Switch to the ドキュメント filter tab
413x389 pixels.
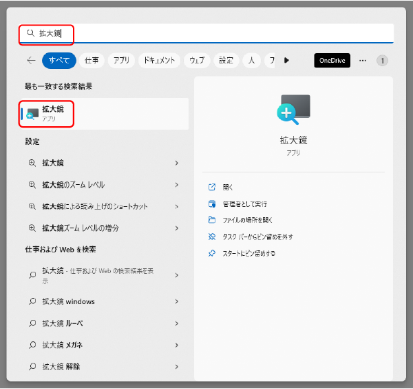coord(160,61)
